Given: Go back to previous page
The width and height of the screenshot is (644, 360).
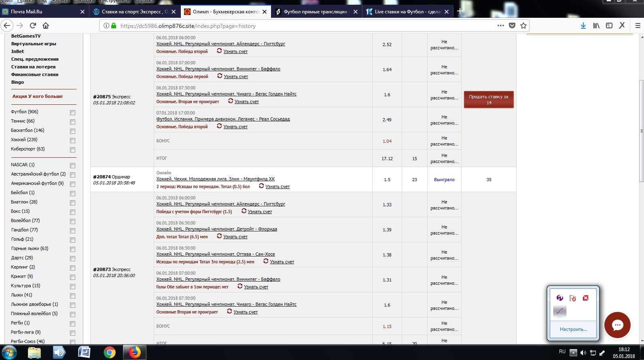Looking at the screenshot, I should pos(7,25).
